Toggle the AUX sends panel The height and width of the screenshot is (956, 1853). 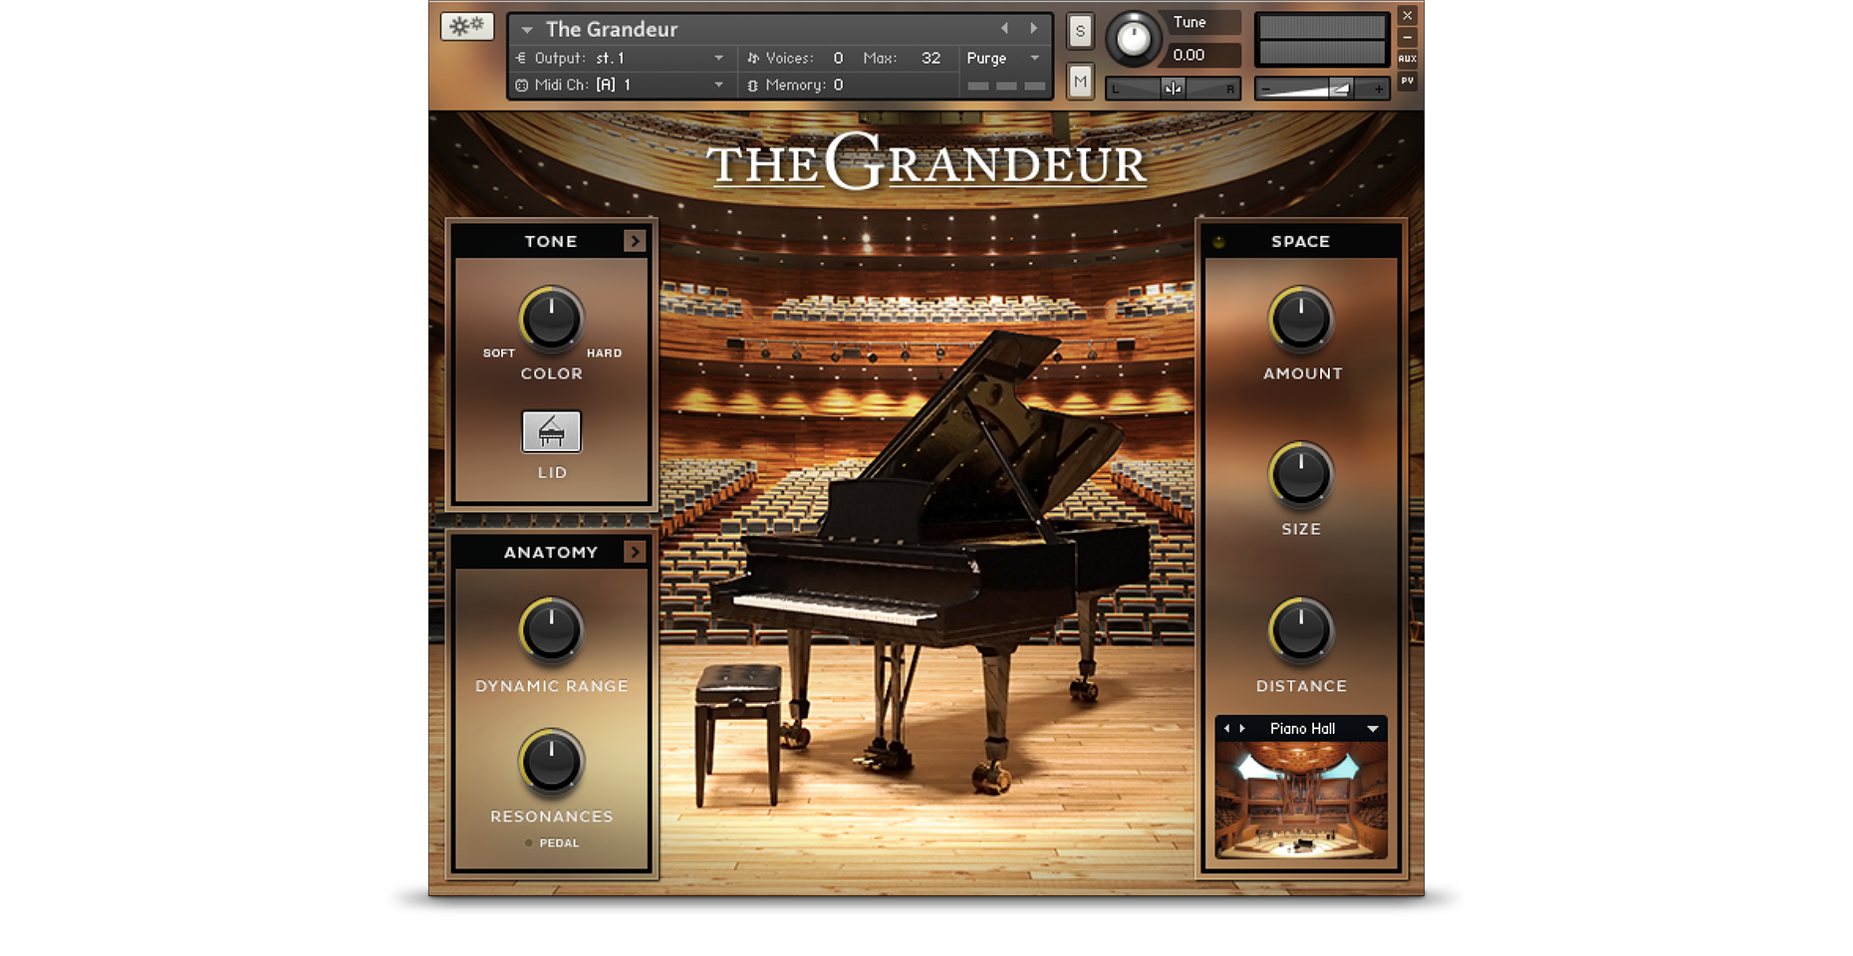click(x=1407, y=59)
